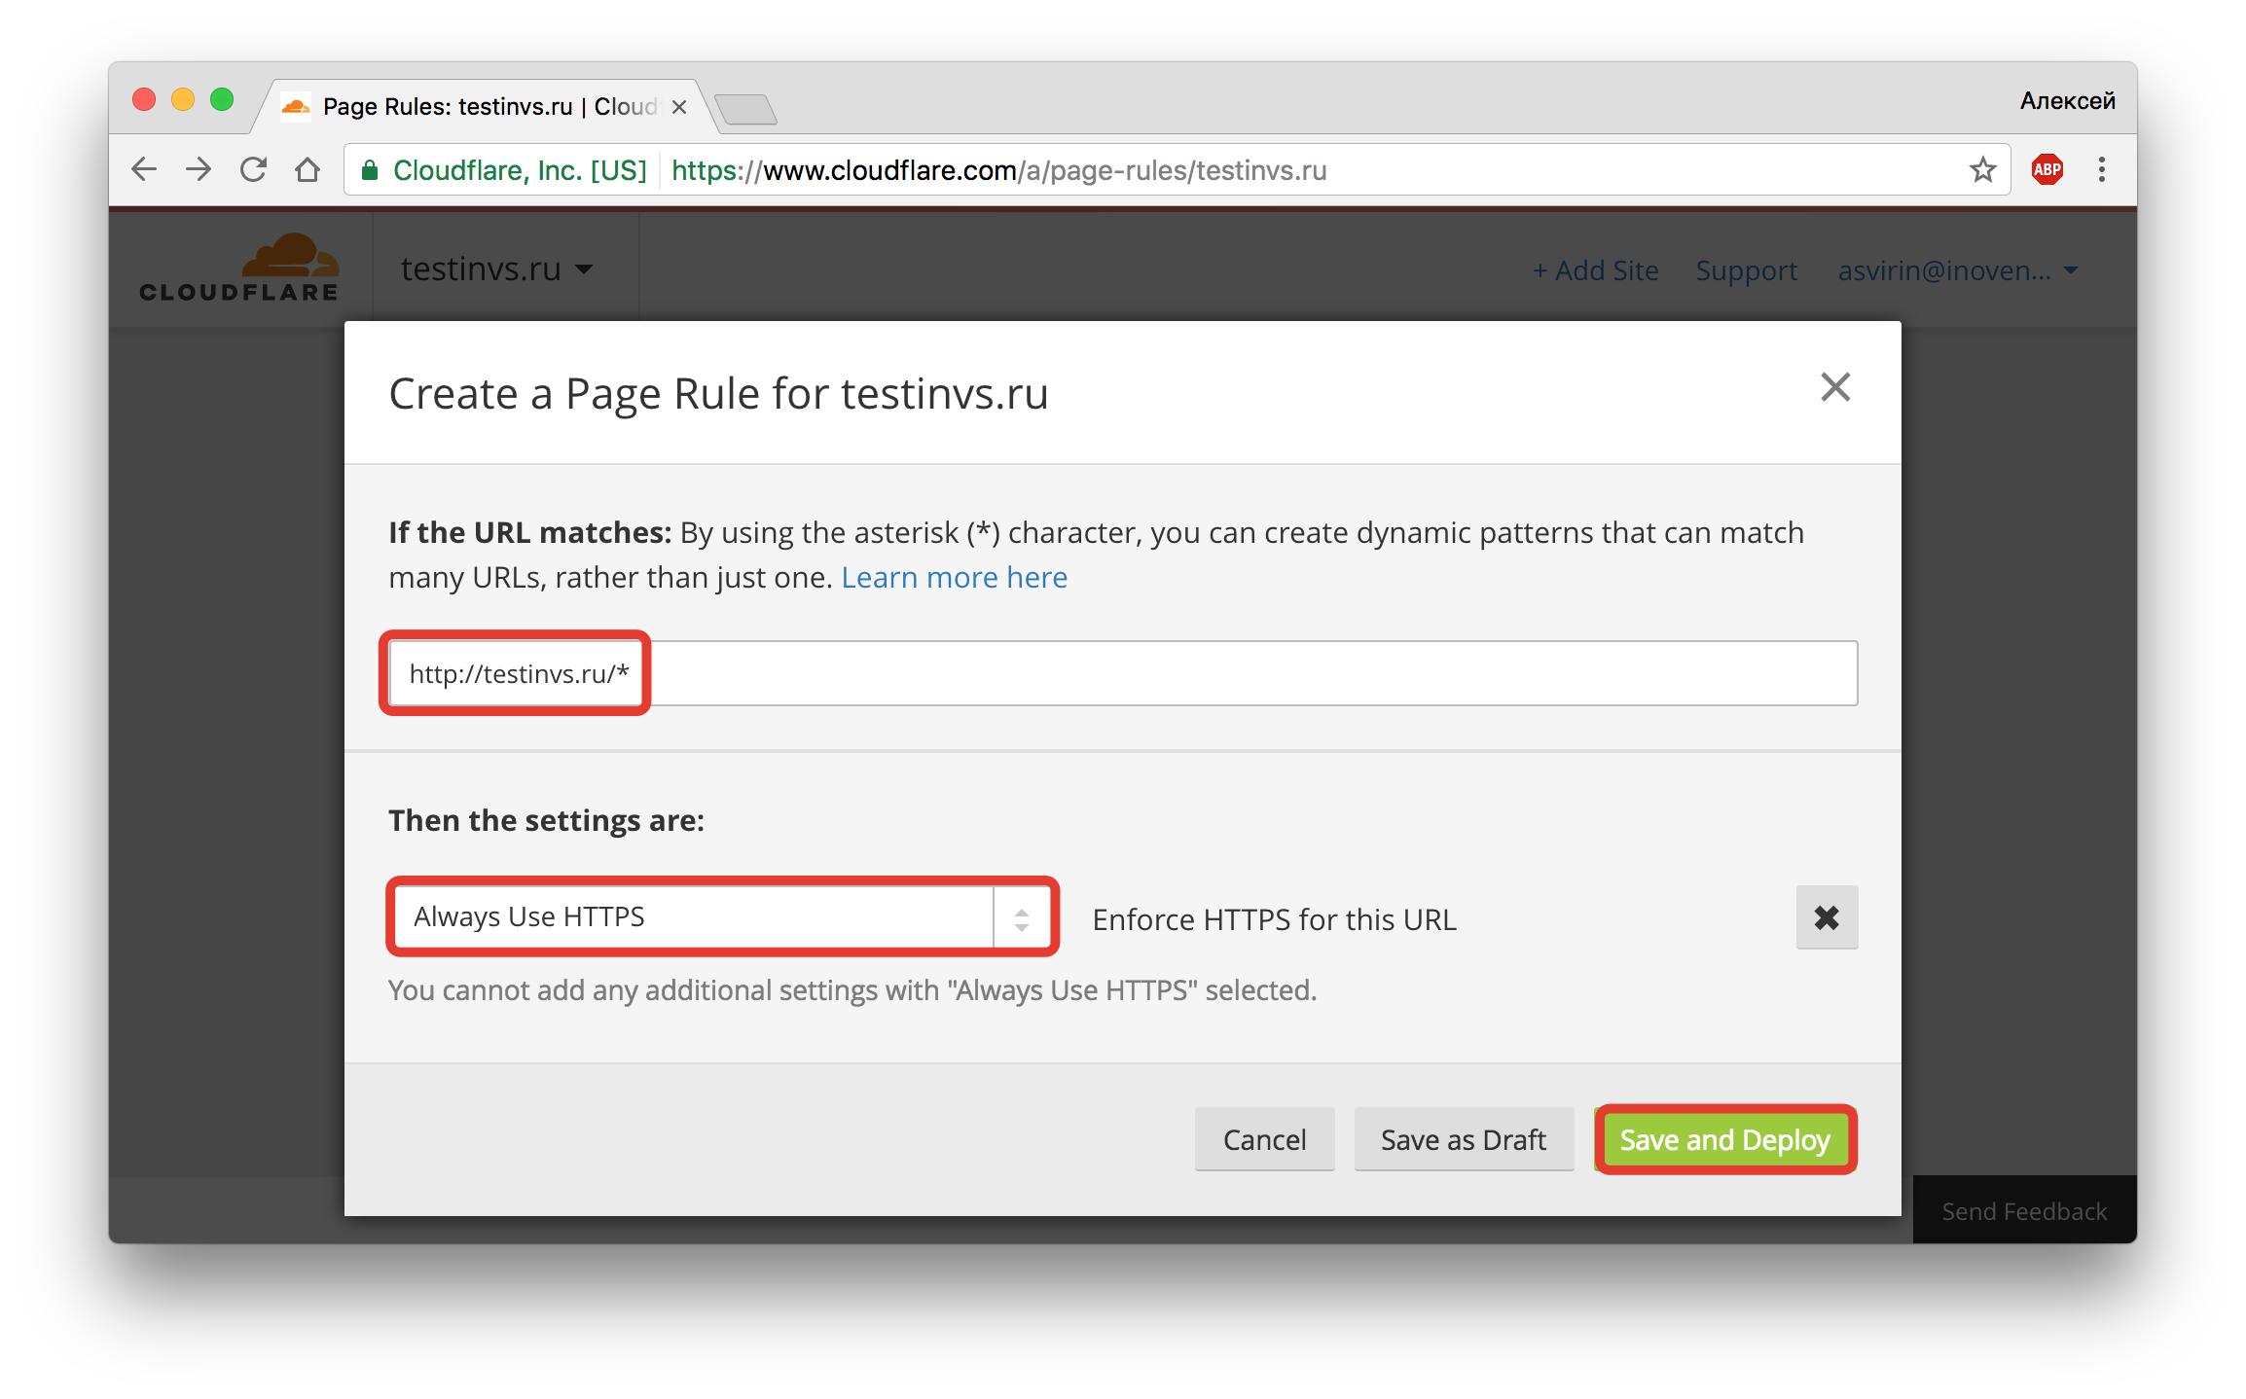Open the Send Feedback panel
Viewport: 2246px width, 1399px height.
2024,1210
